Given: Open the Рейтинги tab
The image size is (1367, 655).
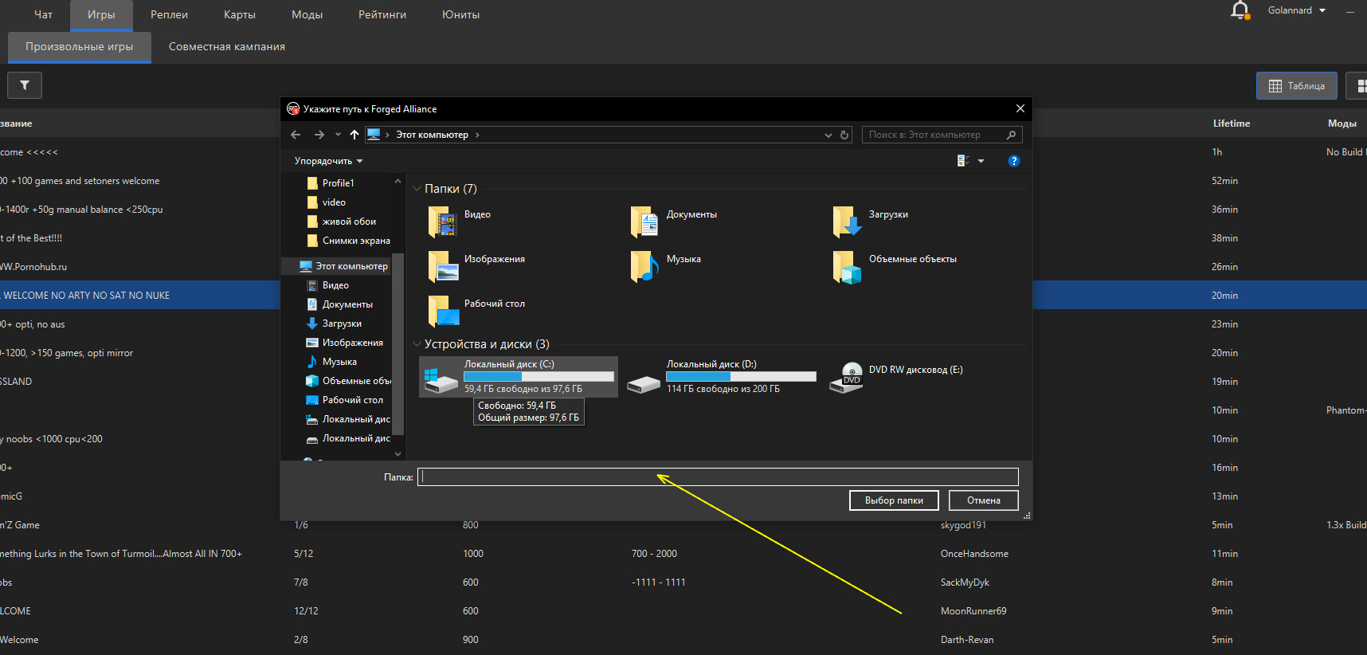Looking at the screenshot, I should 382,14.
